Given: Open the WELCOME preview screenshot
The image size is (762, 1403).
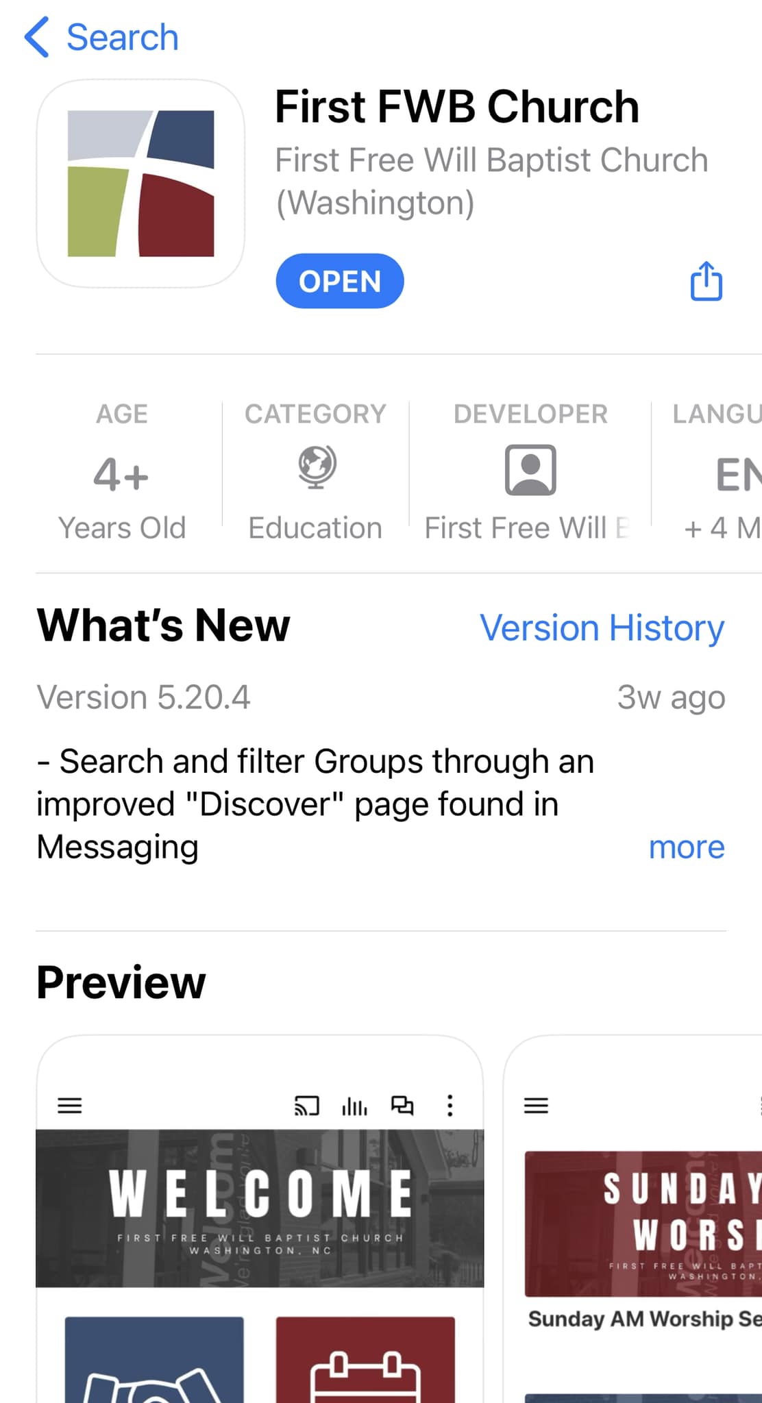Looking at the screenshot, I should [x=260, y=1219].
